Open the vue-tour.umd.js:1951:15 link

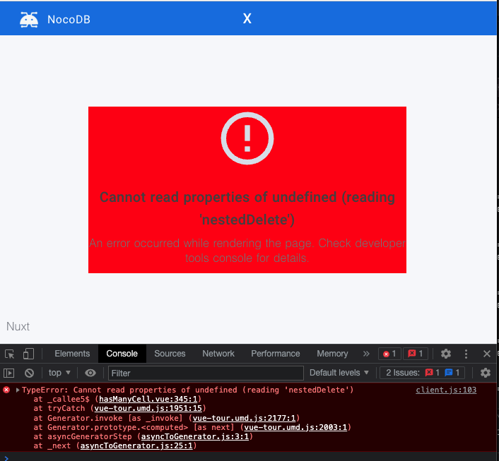tap(148, 408)
